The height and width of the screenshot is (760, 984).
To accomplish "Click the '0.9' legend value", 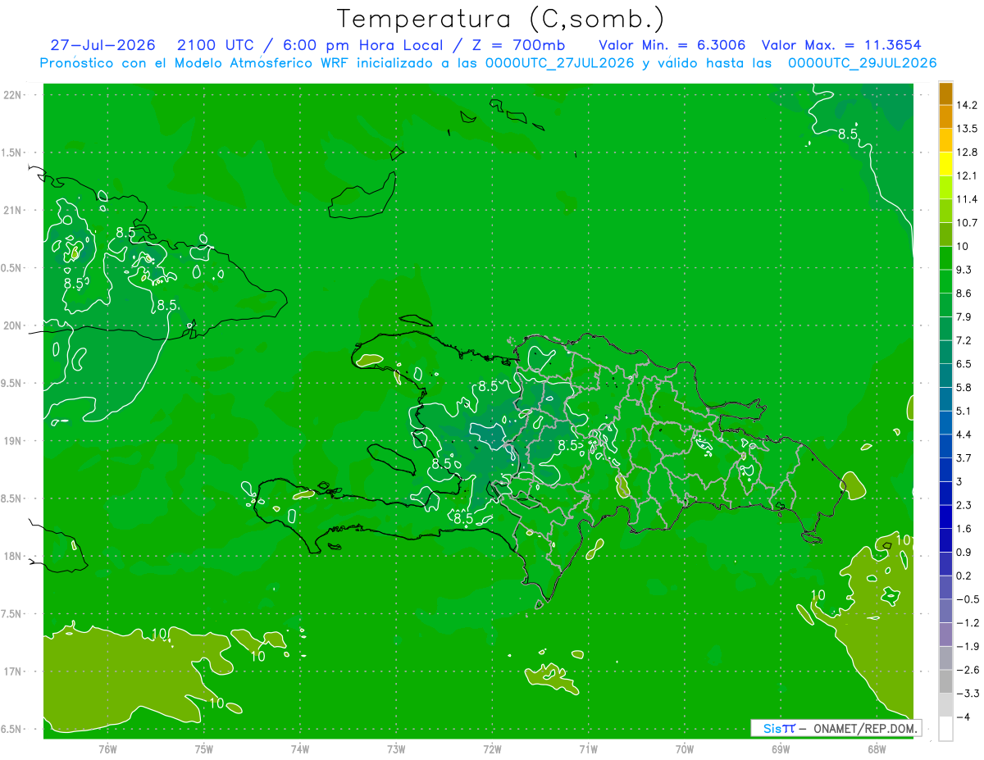I will coord(963,552).
